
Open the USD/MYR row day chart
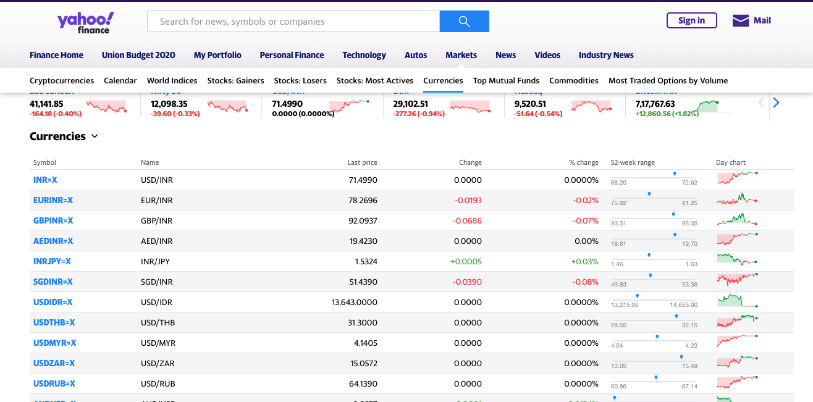738,341
